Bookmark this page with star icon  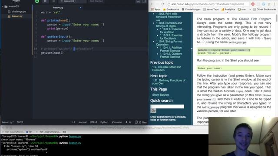coord(269,4)
